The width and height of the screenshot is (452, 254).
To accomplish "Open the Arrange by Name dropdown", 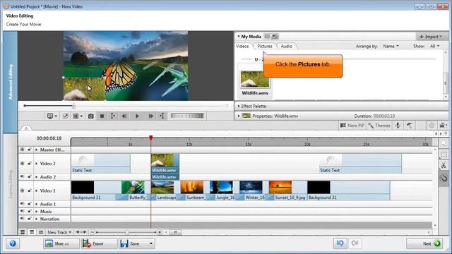I will point(391,46).
